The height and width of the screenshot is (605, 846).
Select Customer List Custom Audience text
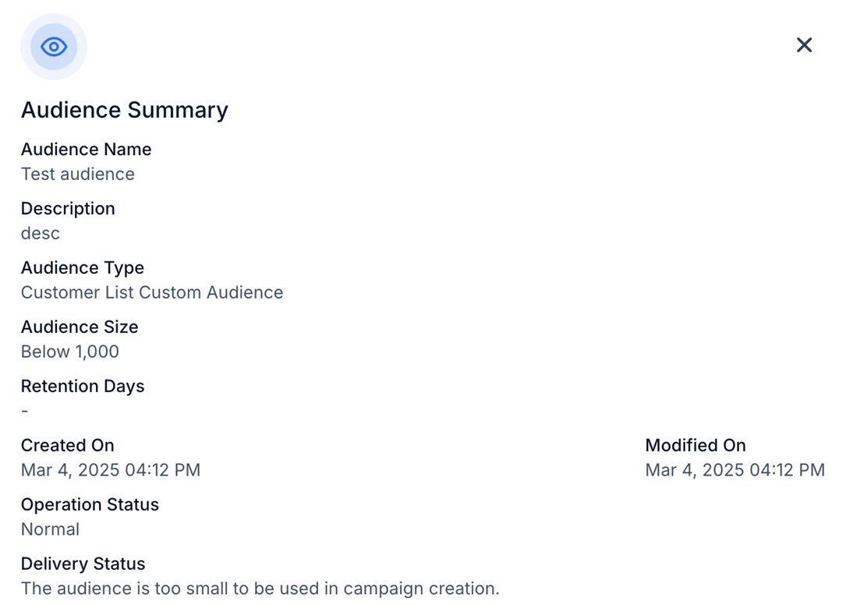pos(152,292)
